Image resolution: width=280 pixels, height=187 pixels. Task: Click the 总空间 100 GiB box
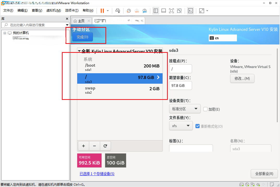coord(116,160)
